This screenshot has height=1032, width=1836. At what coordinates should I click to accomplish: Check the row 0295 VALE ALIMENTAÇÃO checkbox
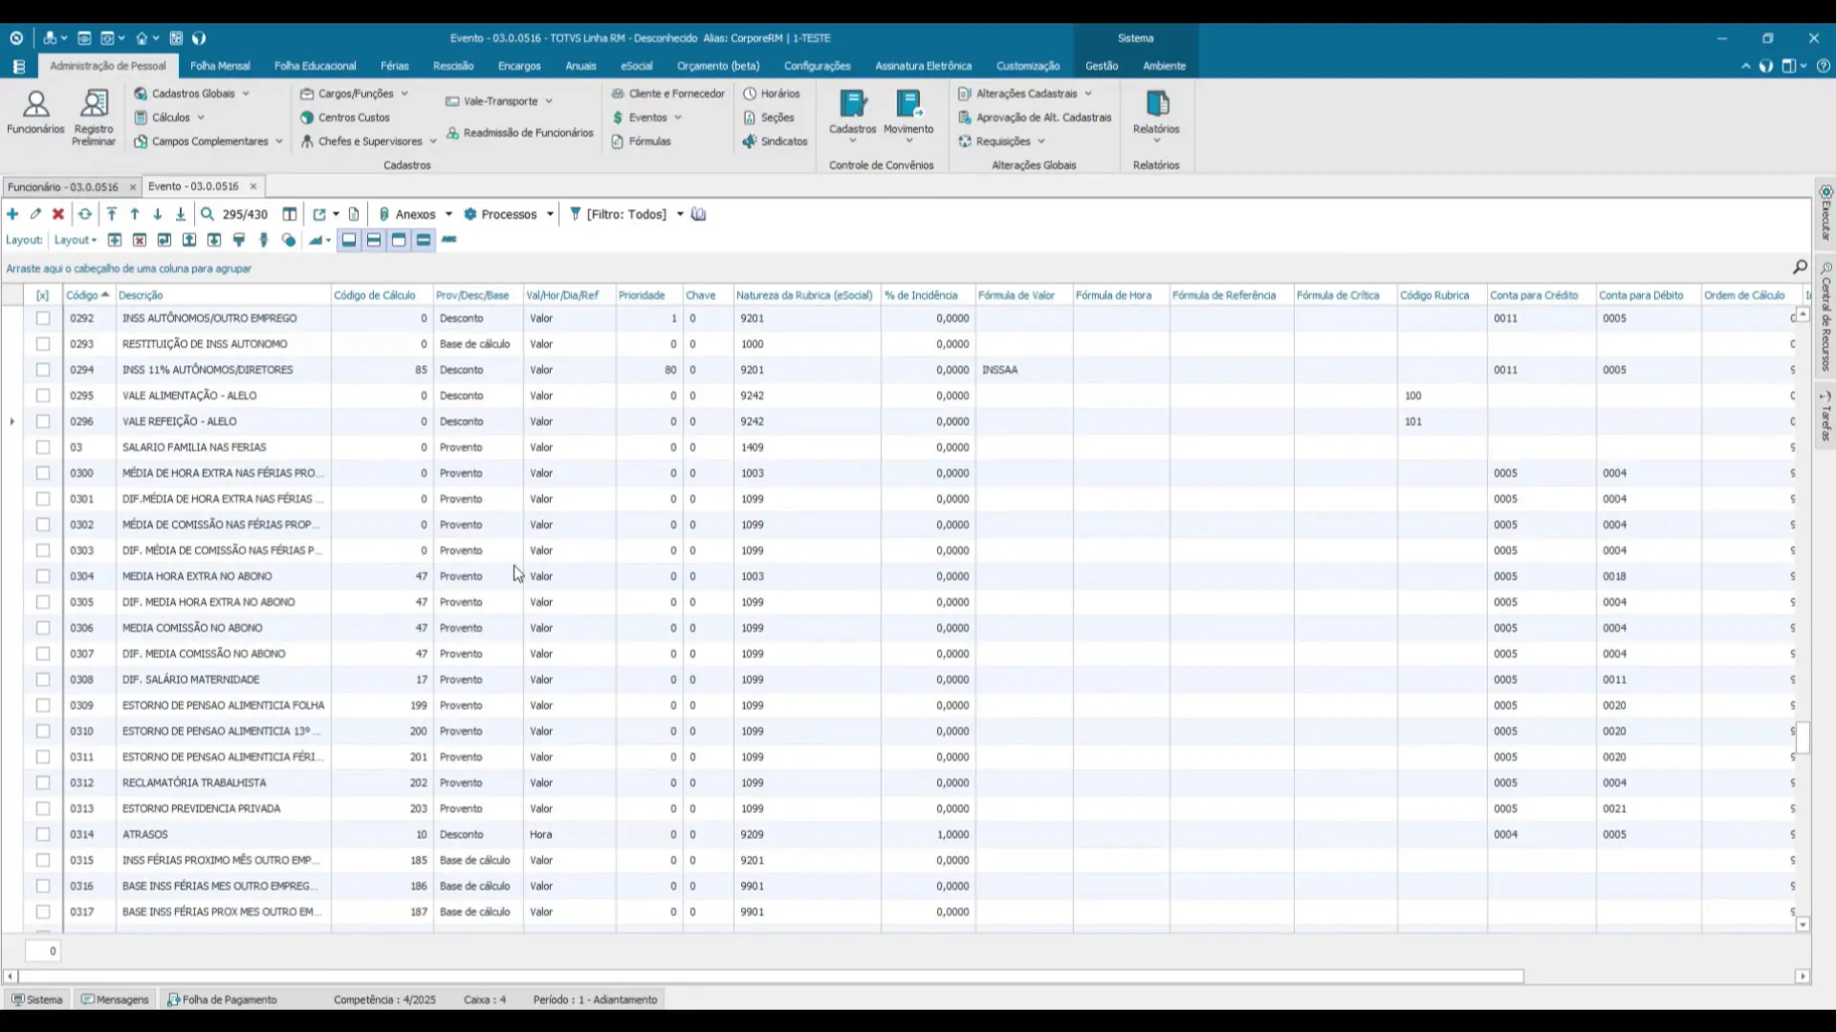pyautogui.click(x=43, y=396)
